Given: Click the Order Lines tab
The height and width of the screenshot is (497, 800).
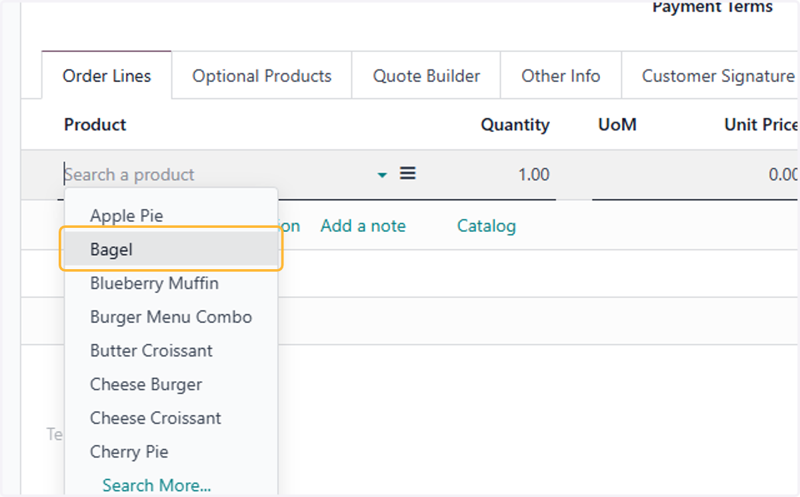Looking at the screenshot, I should (107, 76).
